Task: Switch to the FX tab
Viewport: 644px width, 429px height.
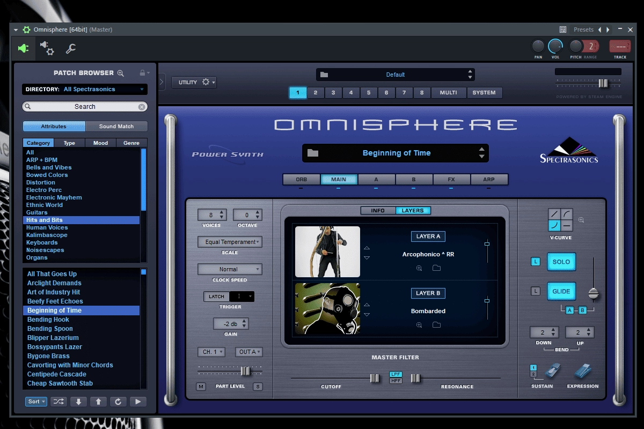Action: pyautogui.click(x=451, y=180)
